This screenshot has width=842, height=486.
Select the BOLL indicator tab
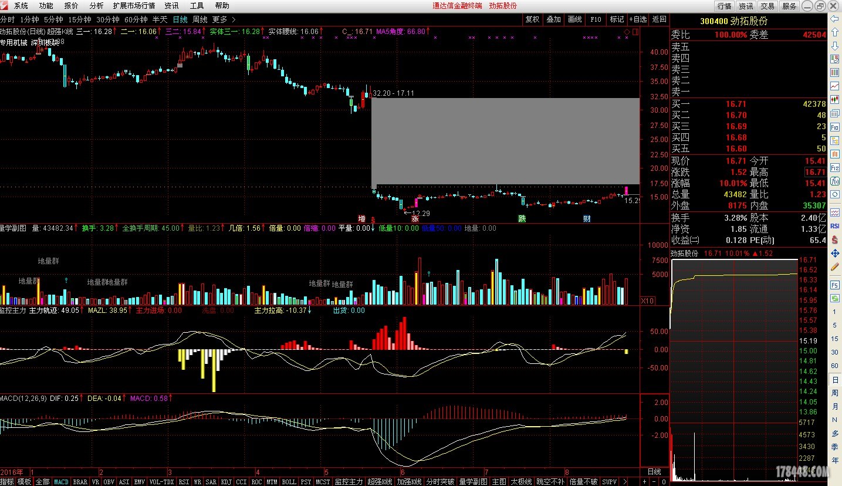tap(289, 482)
